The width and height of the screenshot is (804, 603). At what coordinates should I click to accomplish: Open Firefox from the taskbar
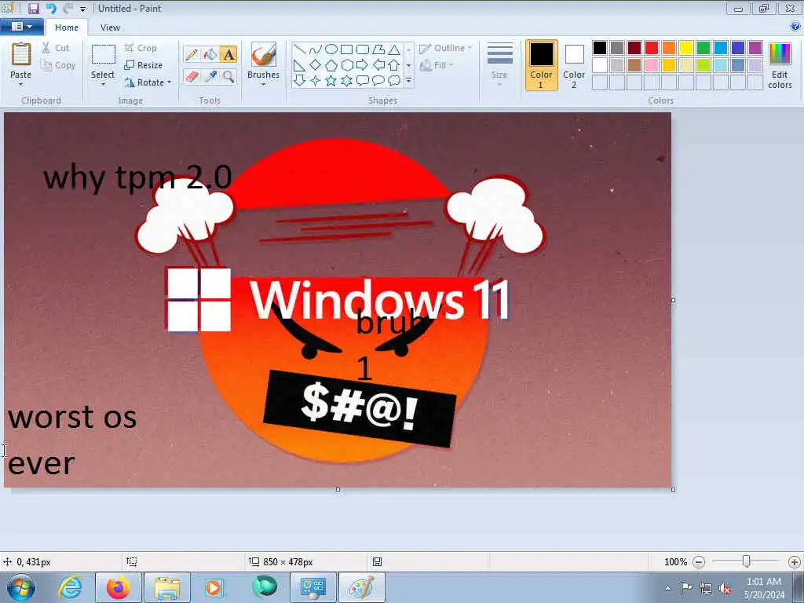pyautogui.click(x=118, y=587)
